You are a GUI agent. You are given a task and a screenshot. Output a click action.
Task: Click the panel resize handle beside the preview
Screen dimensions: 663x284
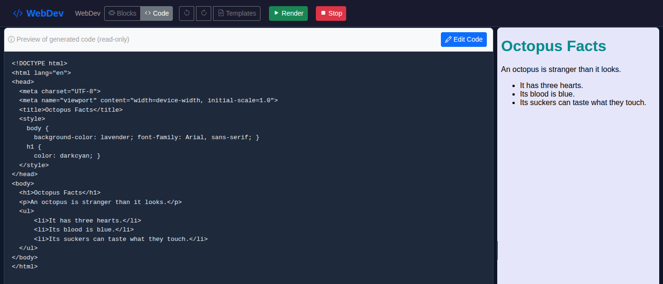(x=497, y=250)
